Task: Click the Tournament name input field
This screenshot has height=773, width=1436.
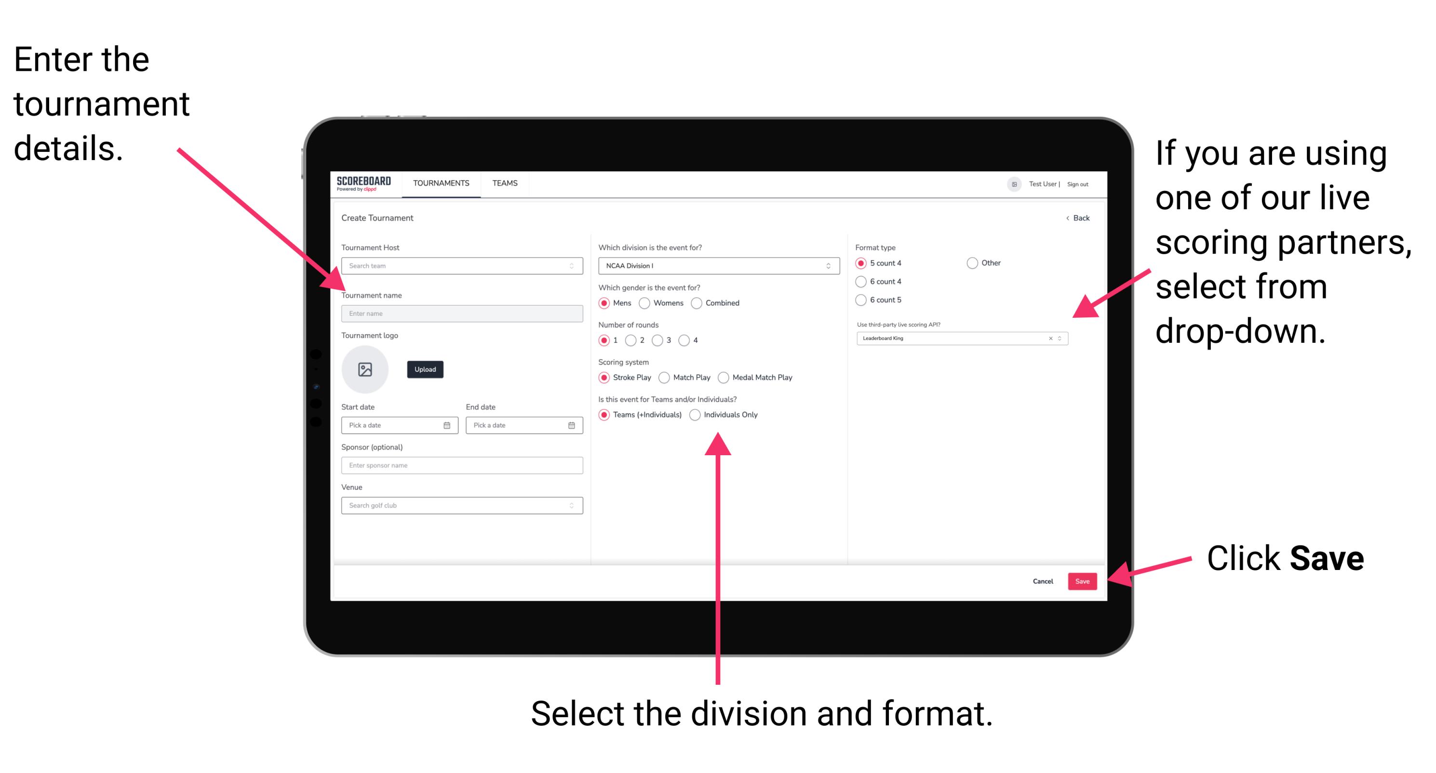Action: point(460,314)
